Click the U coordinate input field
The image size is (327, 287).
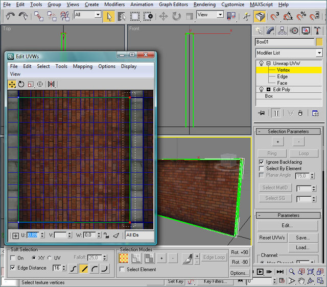pyautogui.click(x=33, y=235)
